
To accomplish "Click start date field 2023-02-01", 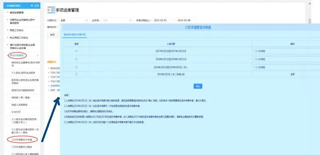I will 162,20.
